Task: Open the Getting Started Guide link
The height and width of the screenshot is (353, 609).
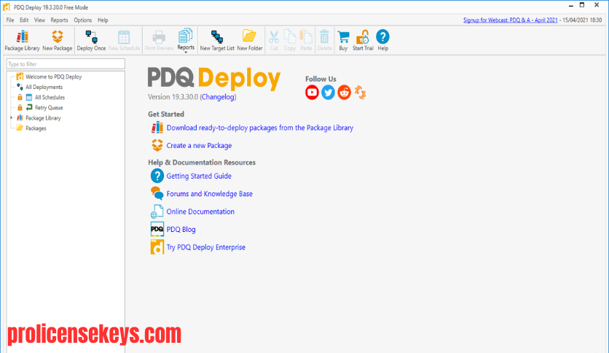Action: coord(199,176)
